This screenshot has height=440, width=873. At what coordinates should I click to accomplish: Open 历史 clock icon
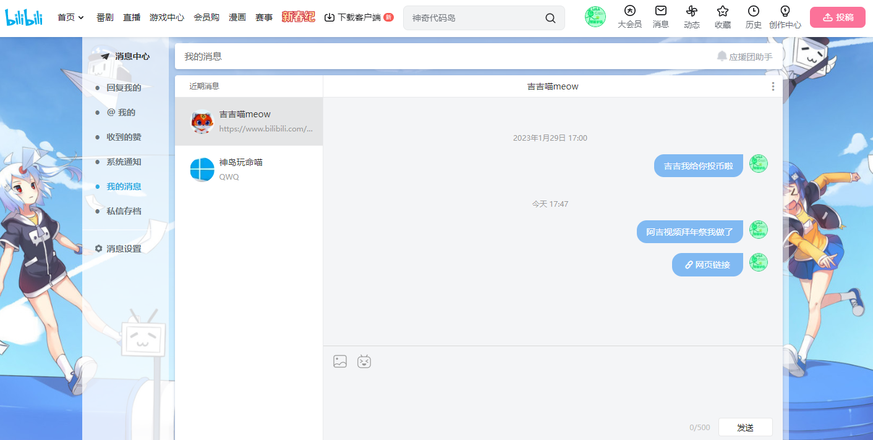click(x=754, y=17)
